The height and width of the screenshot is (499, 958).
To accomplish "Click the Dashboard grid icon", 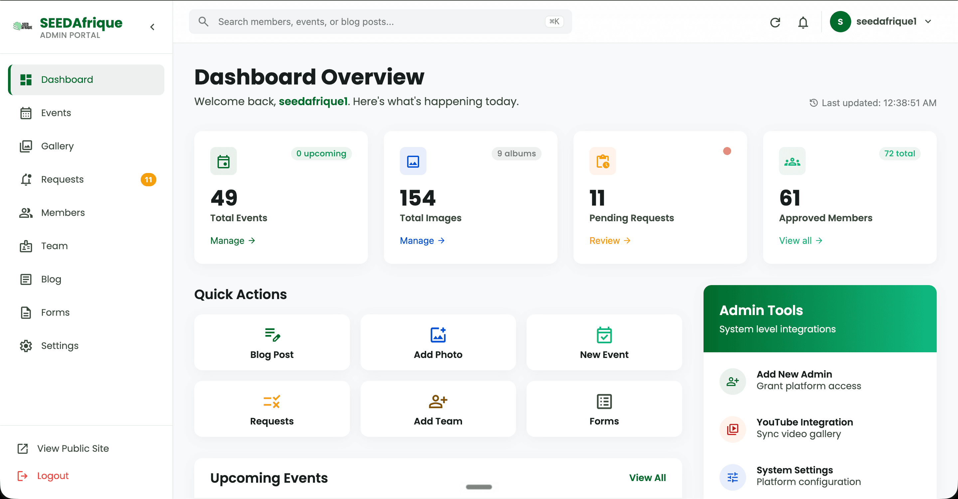I will 26,80.
